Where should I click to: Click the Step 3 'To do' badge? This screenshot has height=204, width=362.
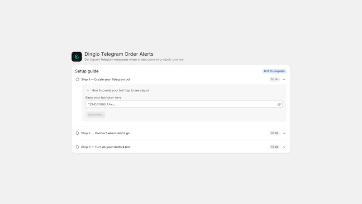(x=275, y=147)
